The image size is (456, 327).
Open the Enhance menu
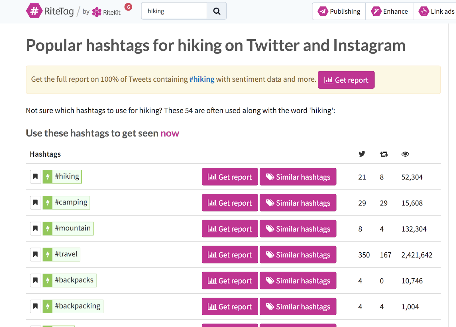[389, 11]
